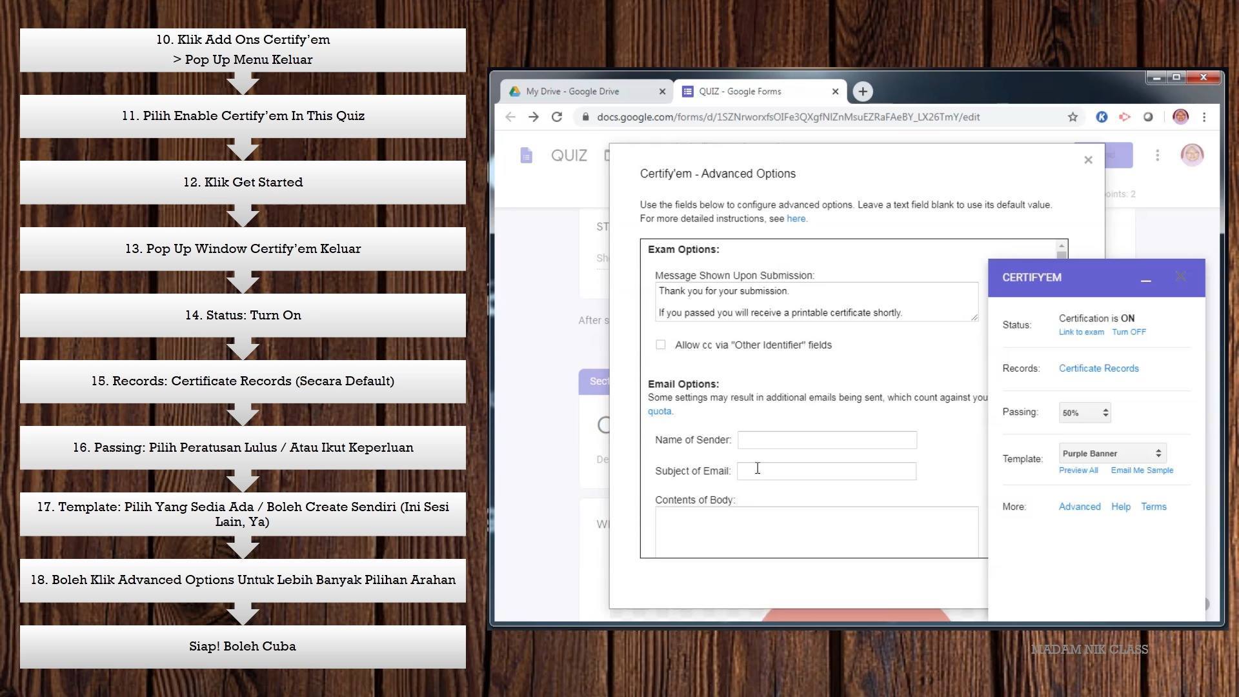Open the Chrome three-dot menu
The height and width of the screenshot is (697, 1239).
tap(1204, 117)
